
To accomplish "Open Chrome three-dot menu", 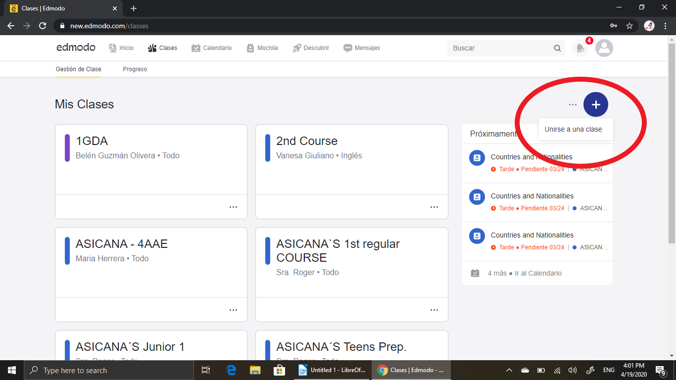I will 665,26.
